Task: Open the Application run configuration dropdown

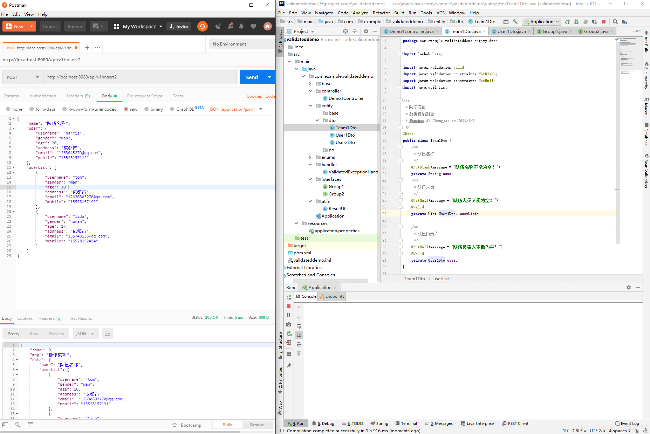Action: point(542,22)
